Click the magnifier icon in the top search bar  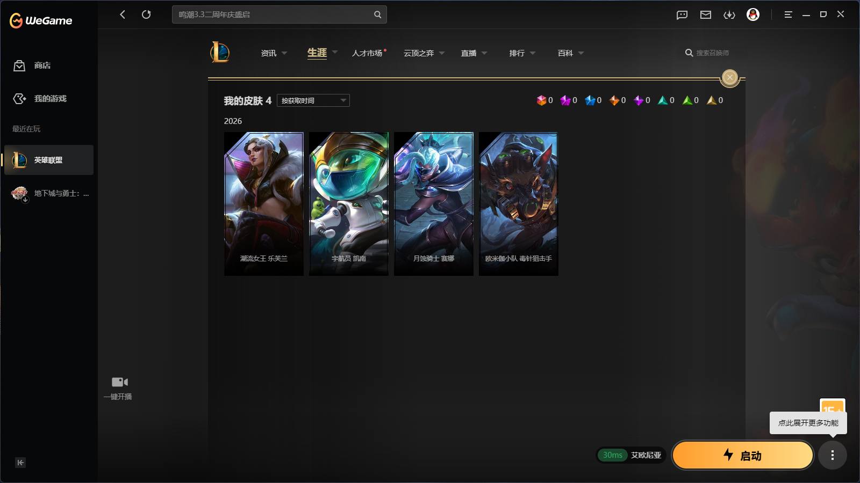[378, 14]
